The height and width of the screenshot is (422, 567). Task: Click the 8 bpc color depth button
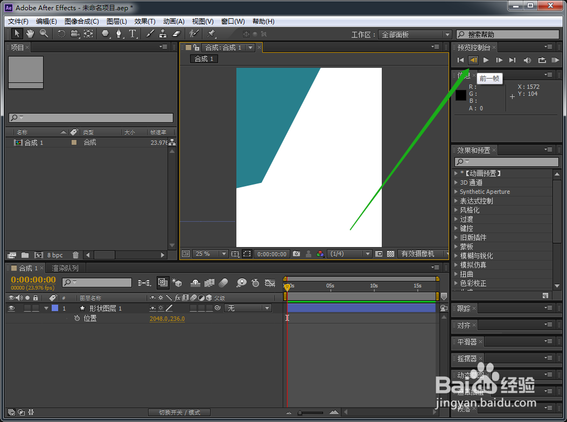[55, 255]
